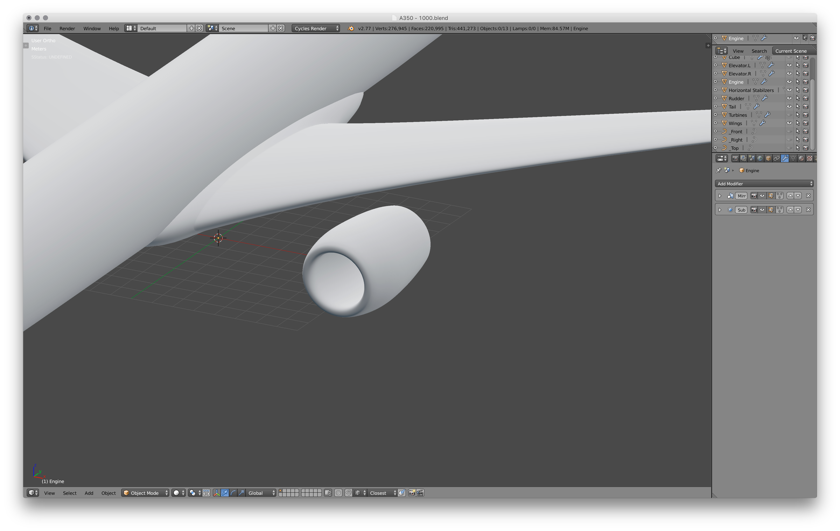Delete the Subsurf modifier with its X button
Image resolution: width=840 pixels, height=531 pixels.
pyautogui.click(x=808, y=210)
